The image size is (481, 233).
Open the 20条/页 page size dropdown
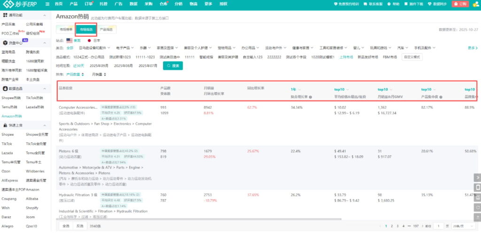462,226
